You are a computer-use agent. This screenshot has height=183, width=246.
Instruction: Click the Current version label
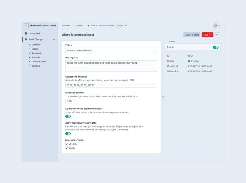click(119, 26)
